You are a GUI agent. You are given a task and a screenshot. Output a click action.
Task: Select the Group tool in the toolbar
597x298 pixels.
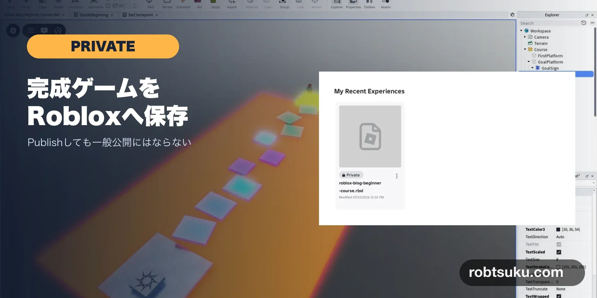284,4
